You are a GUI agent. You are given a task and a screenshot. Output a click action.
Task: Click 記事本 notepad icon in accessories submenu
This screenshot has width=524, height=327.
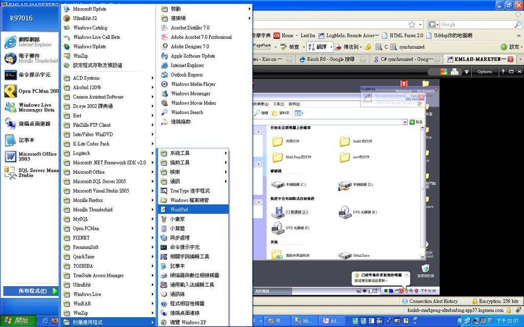coord(164,266)
